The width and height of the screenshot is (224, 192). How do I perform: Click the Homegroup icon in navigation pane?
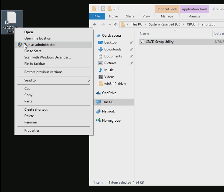(98, 120)
